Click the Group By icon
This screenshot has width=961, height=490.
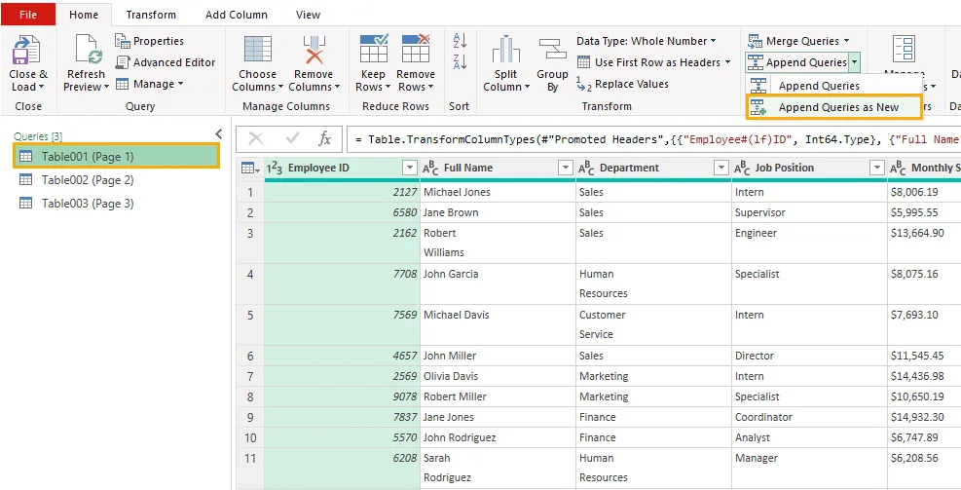pyautogui.click(x=553, y=50)
